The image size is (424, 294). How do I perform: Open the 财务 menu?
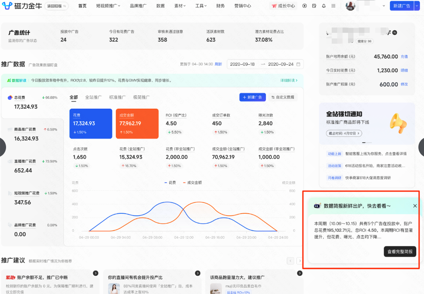(220, 6)
